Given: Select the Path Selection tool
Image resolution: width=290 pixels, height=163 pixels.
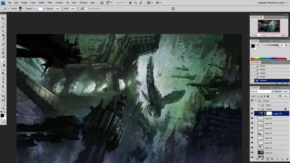Looking at the screenshot, I should point(3,87).
